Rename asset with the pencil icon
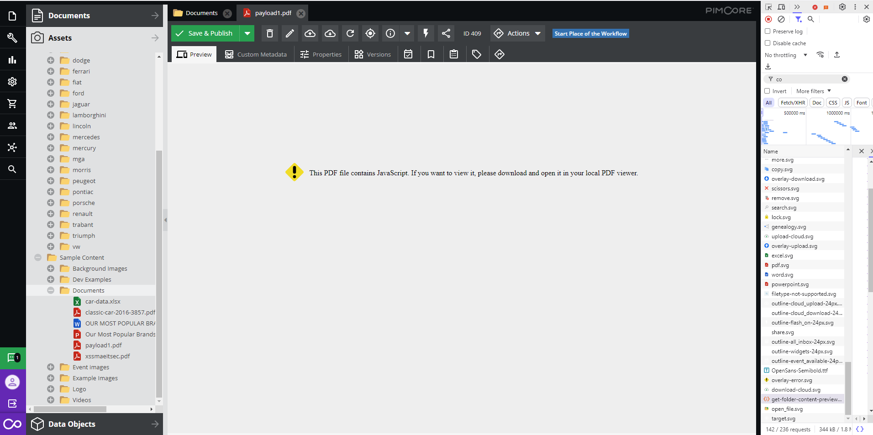The height and width of the screenshot is (435, 873). point(290,33)
